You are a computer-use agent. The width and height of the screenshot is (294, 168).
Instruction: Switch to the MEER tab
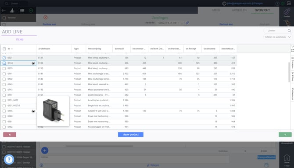tap(216, 10)
